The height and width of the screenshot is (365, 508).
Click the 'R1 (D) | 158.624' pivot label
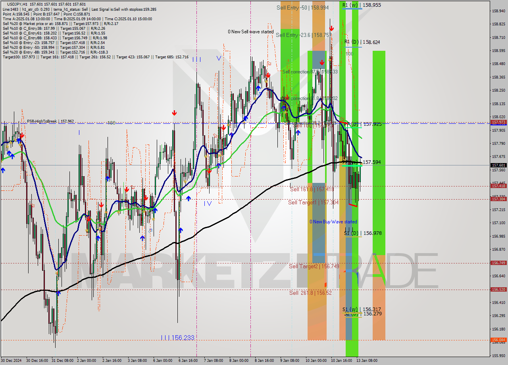363,42
